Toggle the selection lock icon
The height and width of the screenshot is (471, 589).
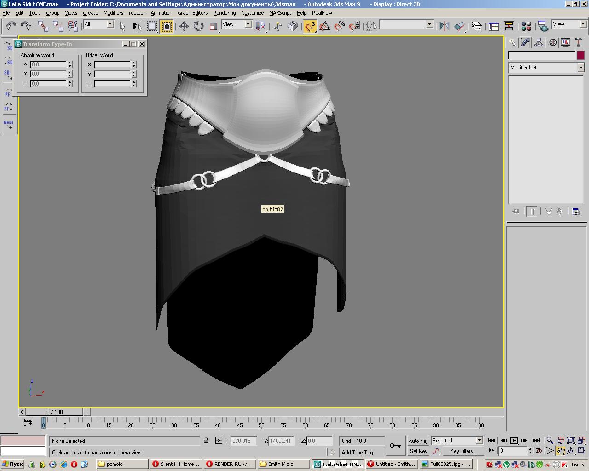[x=206, y=441]
